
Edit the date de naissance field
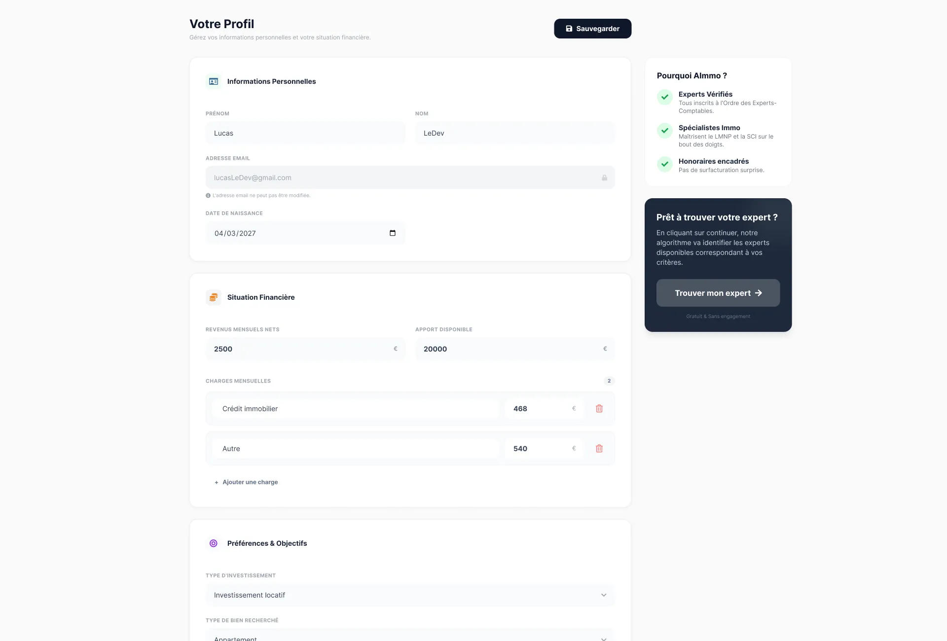305,233
